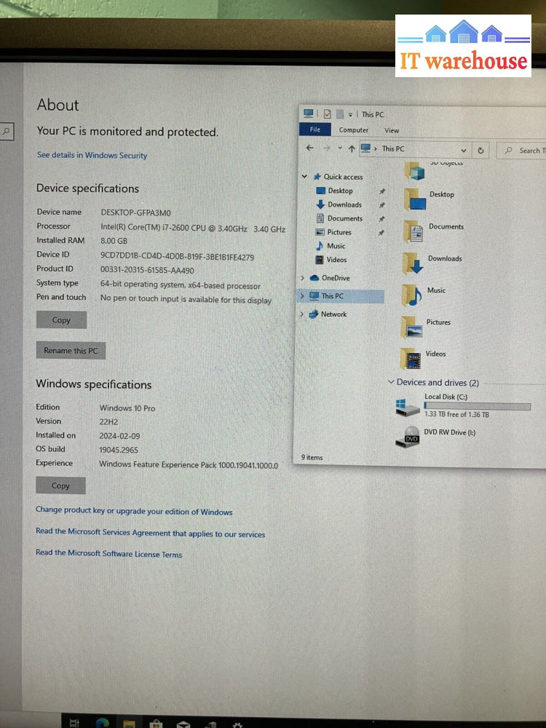Collapse the Quick access tree node
The width and height of the screenshot is (546, 728).
coord(304,176)
